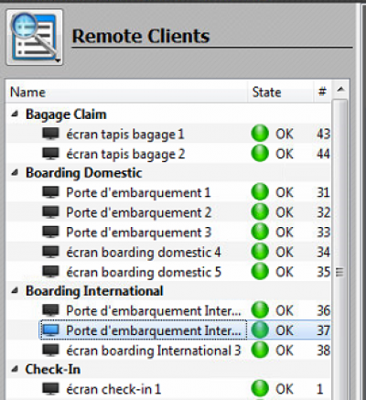
Task: Click monitor icon of écran check-in 1
Action: [50, 389]
